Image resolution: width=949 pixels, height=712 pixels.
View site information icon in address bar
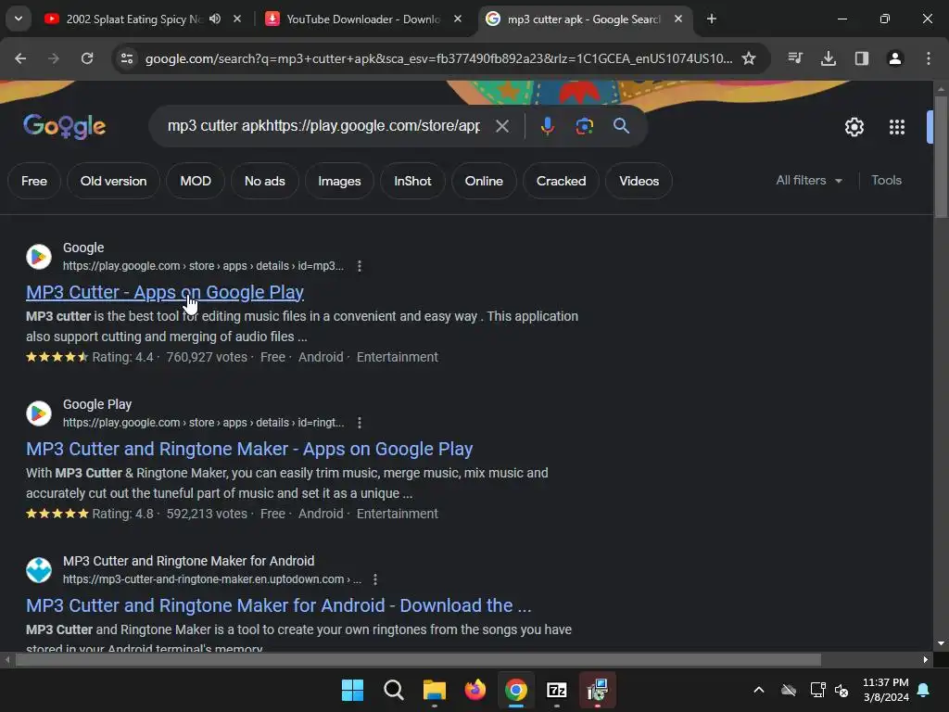point(127,58)
